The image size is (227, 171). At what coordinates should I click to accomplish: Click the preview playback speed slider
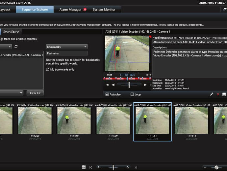pos(129,85)
